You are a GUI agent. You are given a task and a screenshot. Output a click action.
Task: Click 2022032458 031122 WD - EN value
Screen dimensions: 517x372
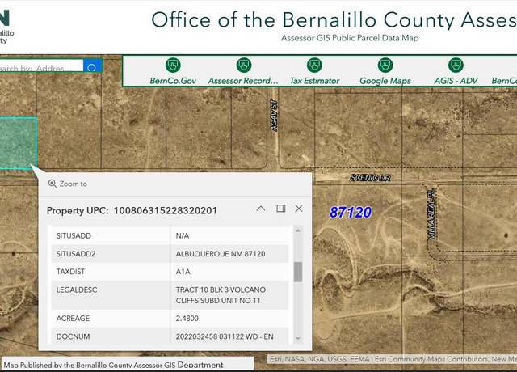(225, 336)
